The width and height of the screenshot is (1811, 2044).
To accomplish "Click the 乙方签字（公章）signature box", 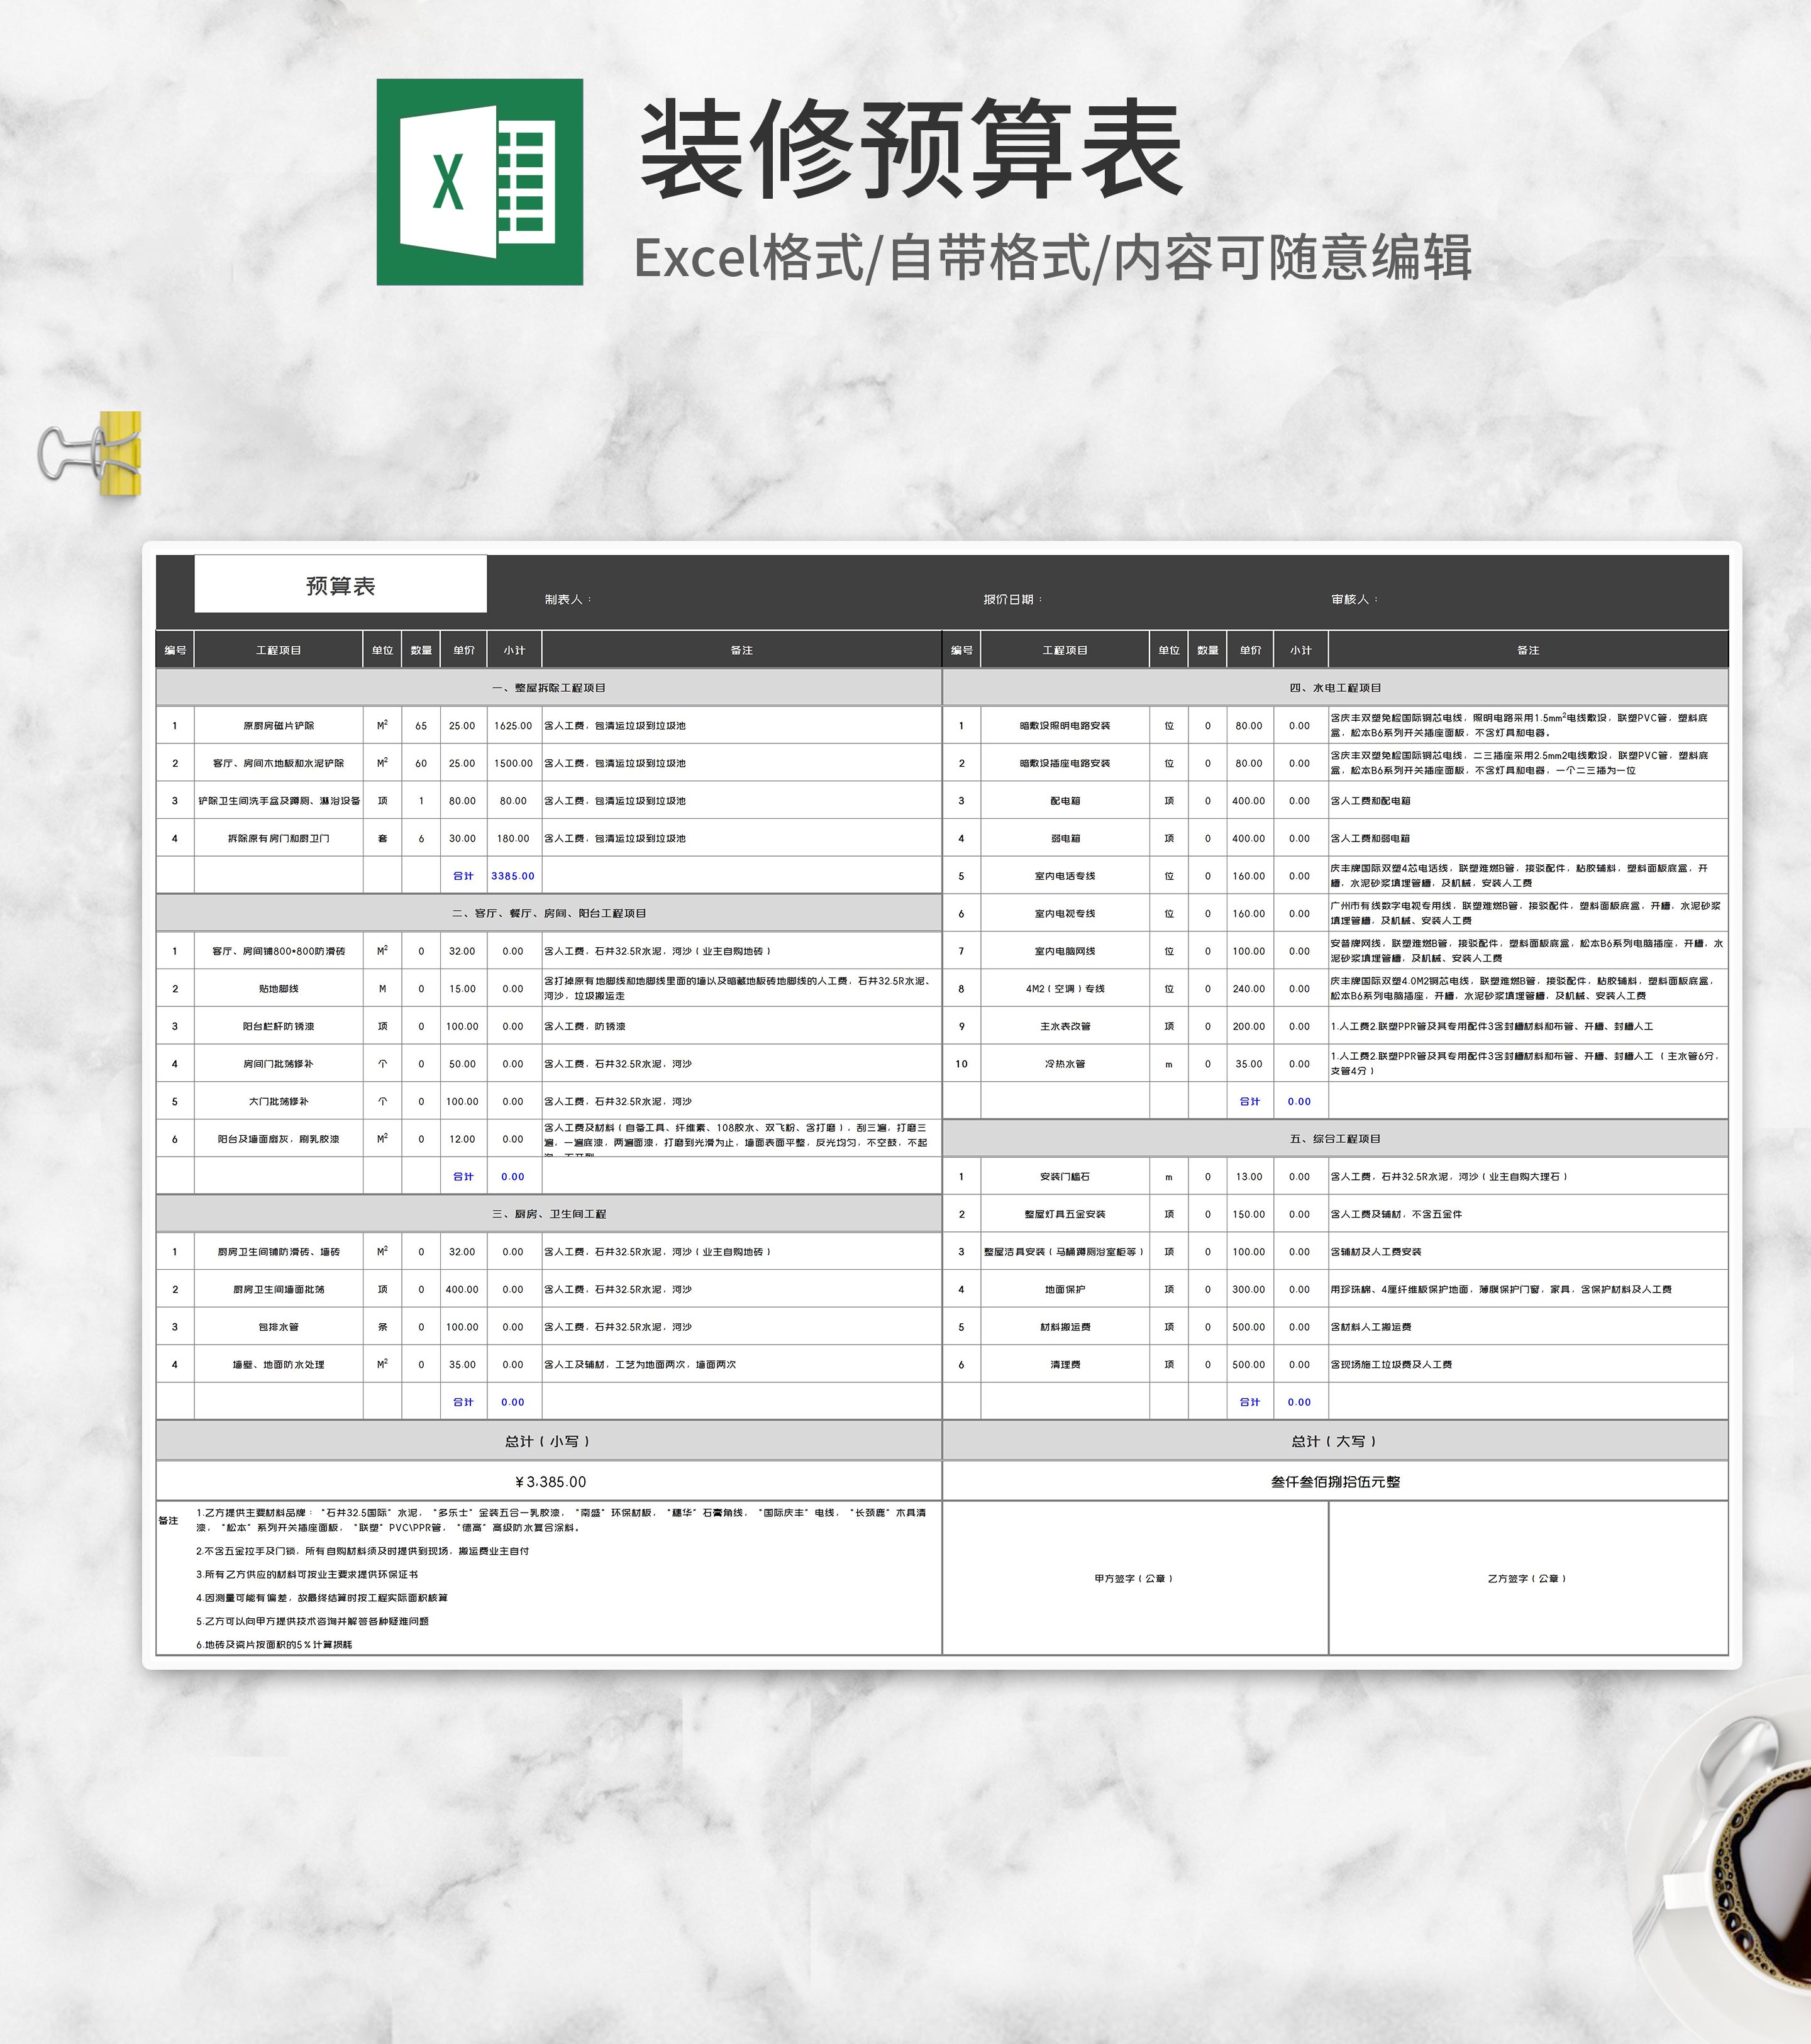I will point(1527,1578).
